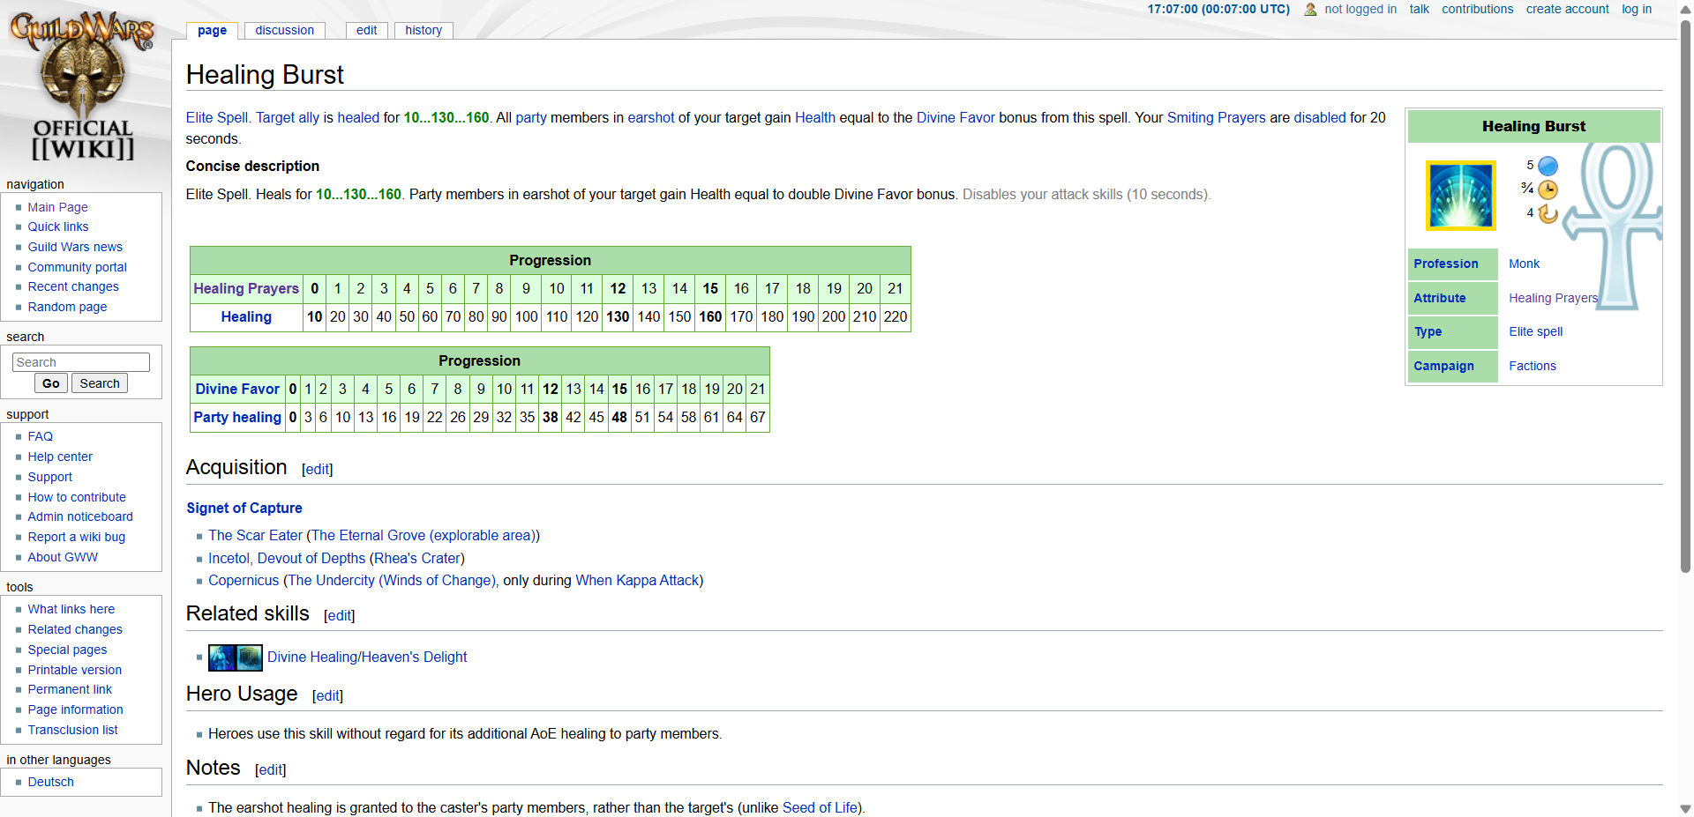Image resolution: width=1694 pixels, height=817 pixels.
Task: Open Related changes in tools
Action: click(75, 629)
